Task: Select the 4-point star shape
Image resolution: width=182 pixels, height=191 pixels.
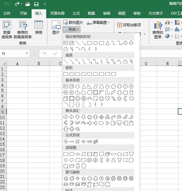Action: coord(78,178)
